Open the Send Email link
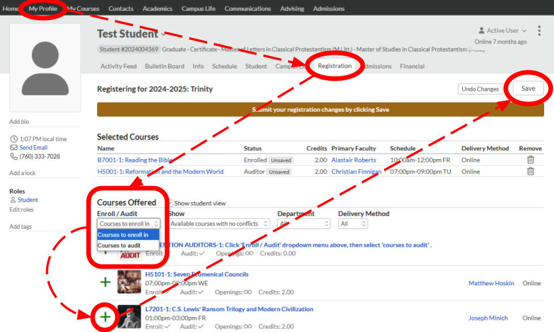Viewport: 554px width, 332px height. (33, 148)
